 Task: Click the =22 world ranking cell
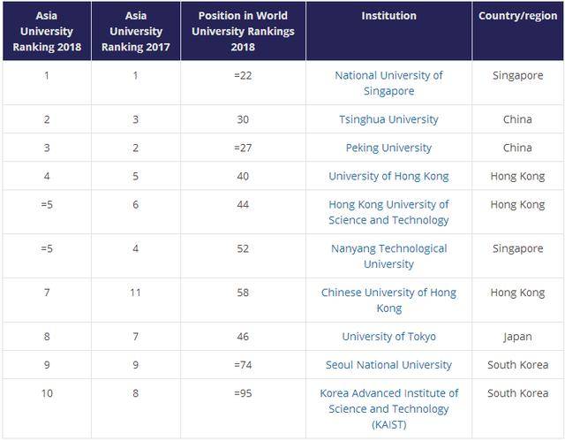(243, 76)
